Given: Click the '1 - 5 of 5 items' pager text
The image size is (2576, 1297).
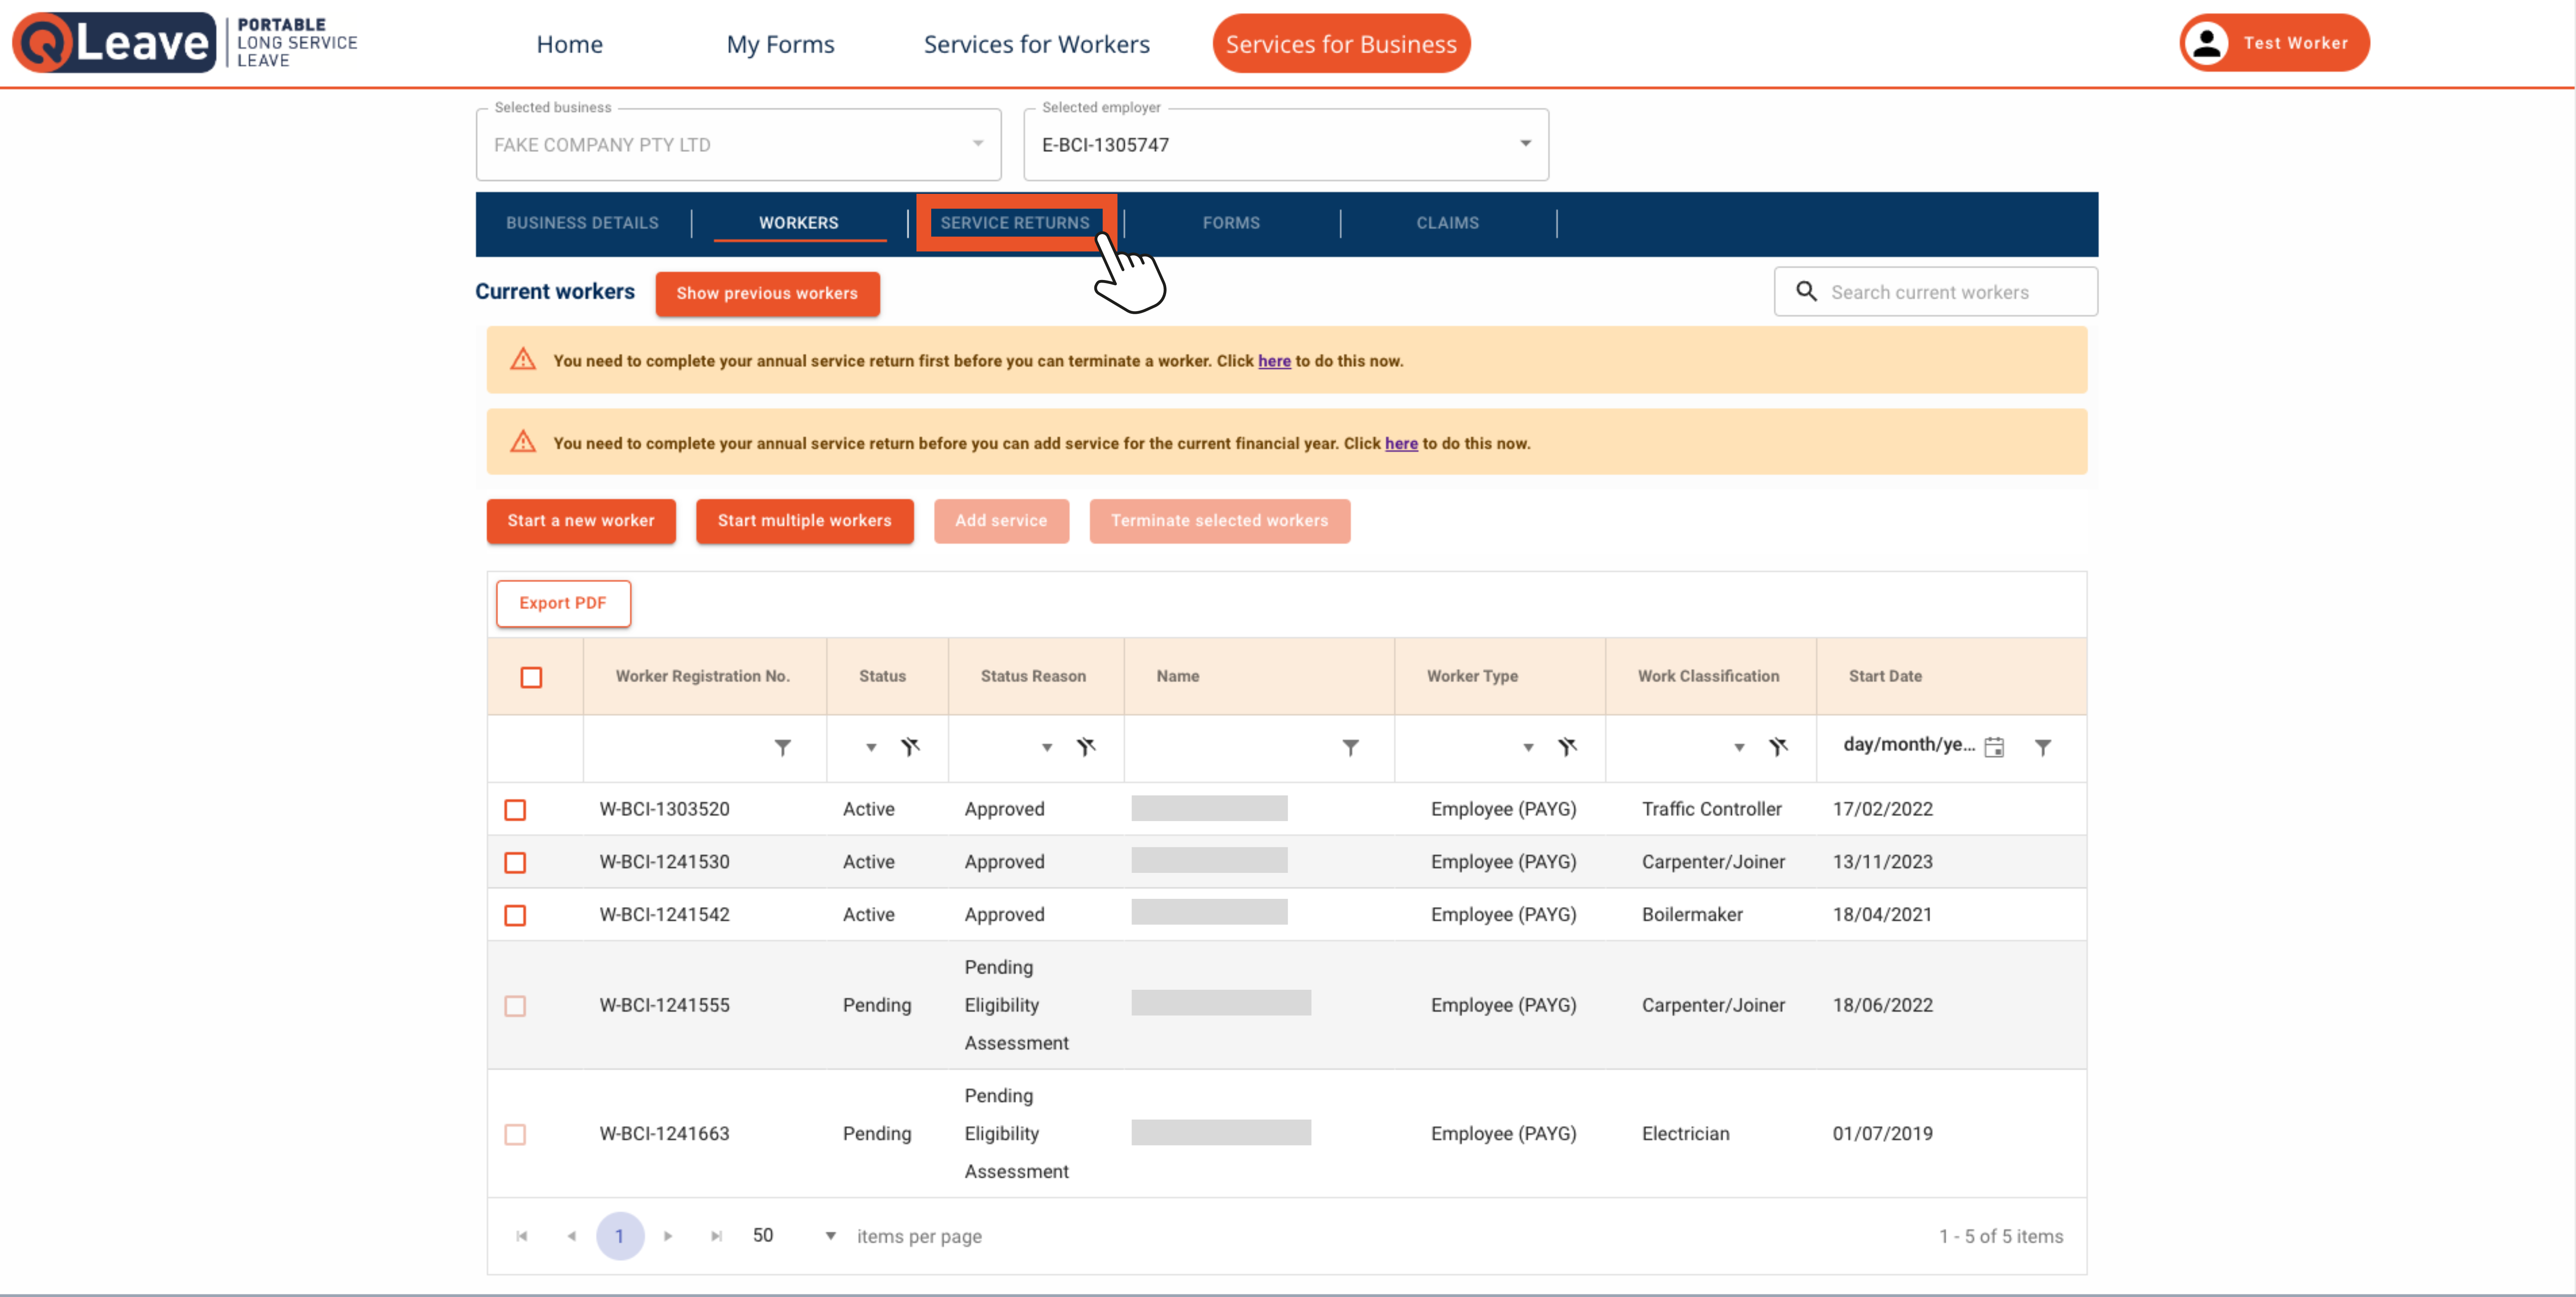Looking at the screenshot, I should (x=2001, y=1236).
